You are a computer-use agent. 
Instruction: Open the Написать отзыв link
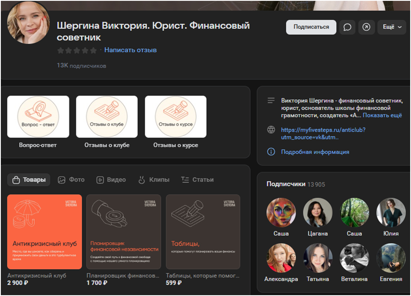(x=131, y=50)
